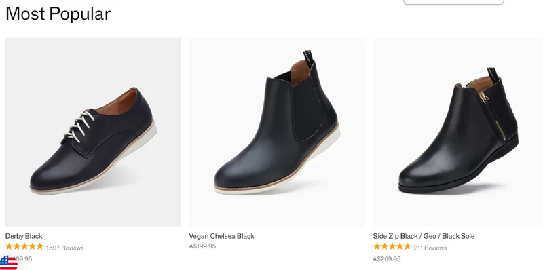The image size is (543, 270).
Task: Open the partially visible dropdown box at top
Action: click(x=453, y=2)
